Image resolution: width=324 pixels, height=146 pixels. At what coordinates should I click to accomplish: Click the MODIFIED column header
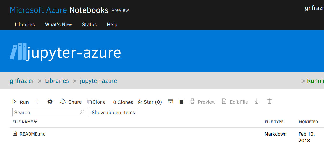click(x=308, y=122)
